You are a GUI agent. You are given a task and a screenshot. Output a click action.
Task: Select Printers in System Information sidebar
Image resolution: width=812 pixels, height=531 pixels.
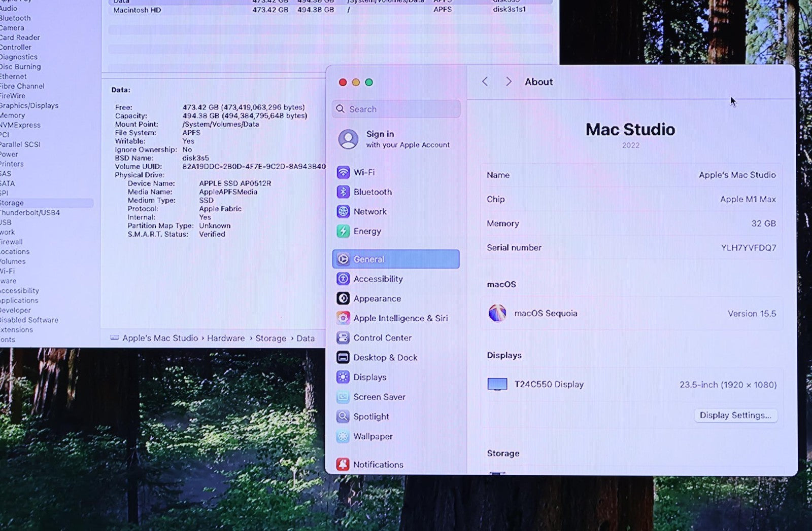[x=12, y=164]
